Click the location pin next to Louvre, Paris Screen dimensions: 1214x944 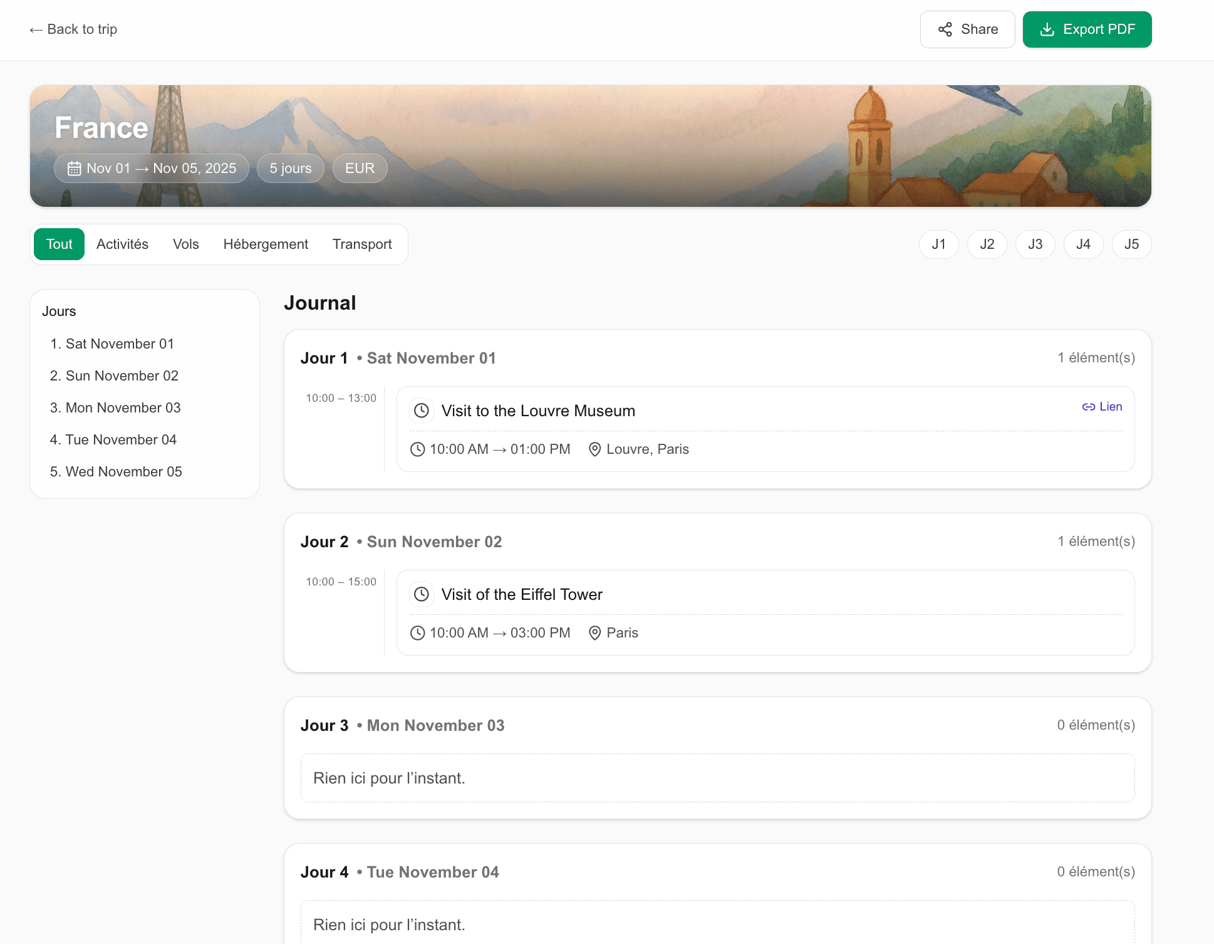click(594, 449)
